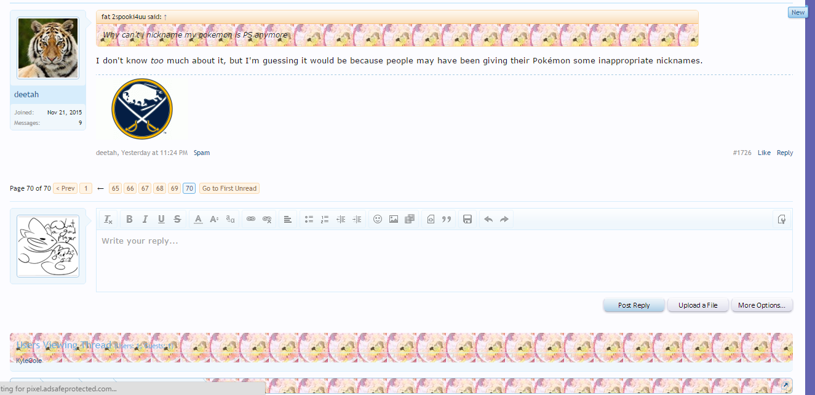Insert a quote block
This screenshot has width=815, height=395.
tap(447, 219)
